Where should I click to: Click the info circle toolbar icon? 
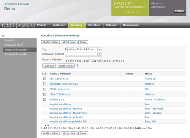click(x=32, y=25)
